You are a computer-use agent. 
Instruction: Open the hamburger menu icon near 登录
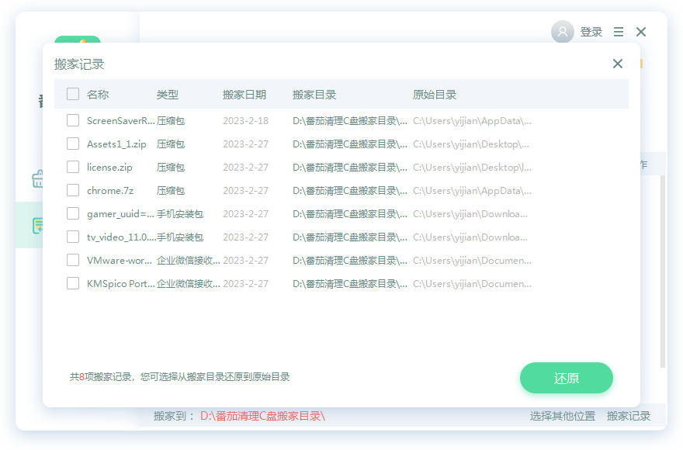pyautogui.click(x=619, y=32)
